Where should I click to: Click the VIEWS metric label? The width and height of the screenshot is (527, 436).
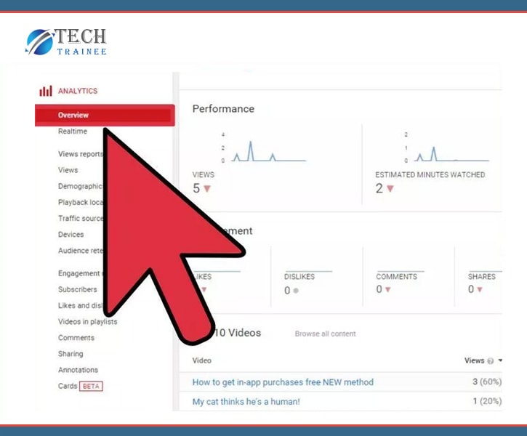click(x=204, y=174)
